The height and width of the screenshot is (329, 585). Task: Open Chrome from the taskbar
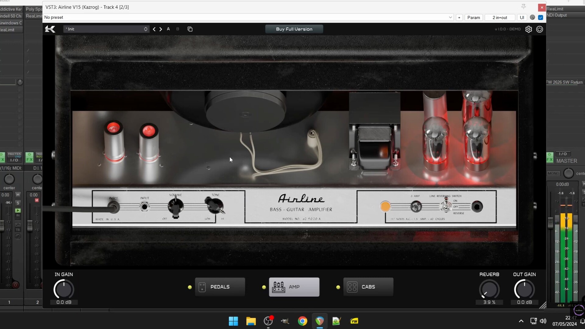click(302, 321)
